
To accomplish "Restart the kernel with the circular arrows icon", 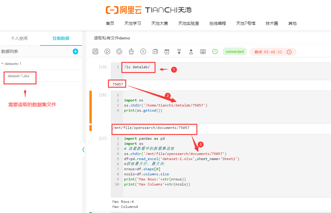I will [119, 51].
